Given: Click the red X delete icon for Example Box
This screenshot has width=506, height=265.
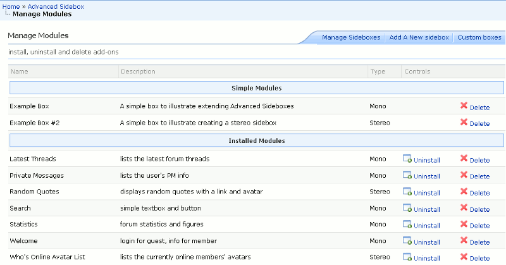Looking at the screenshot, I should point(464,106).
